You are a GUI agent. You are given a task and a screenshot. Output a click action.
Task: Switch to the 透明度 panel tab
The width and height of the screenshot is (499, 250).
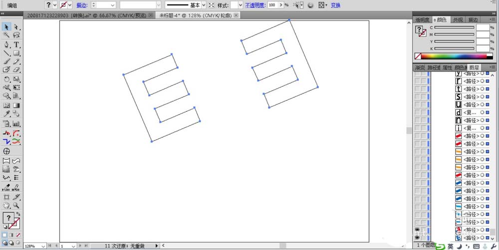(x=423, y=20)
